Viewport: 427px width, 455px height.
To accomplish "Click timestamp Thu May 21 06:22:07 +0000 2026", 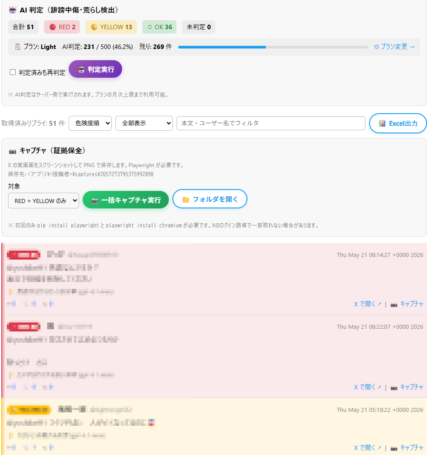I will (380, 327).
